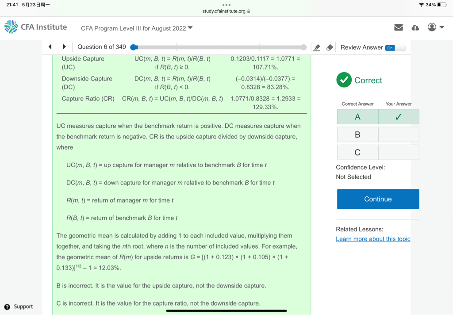This screenshot has width=453, height=315.
Task: Click the CFA Institute logo
Action: [35, 27]
